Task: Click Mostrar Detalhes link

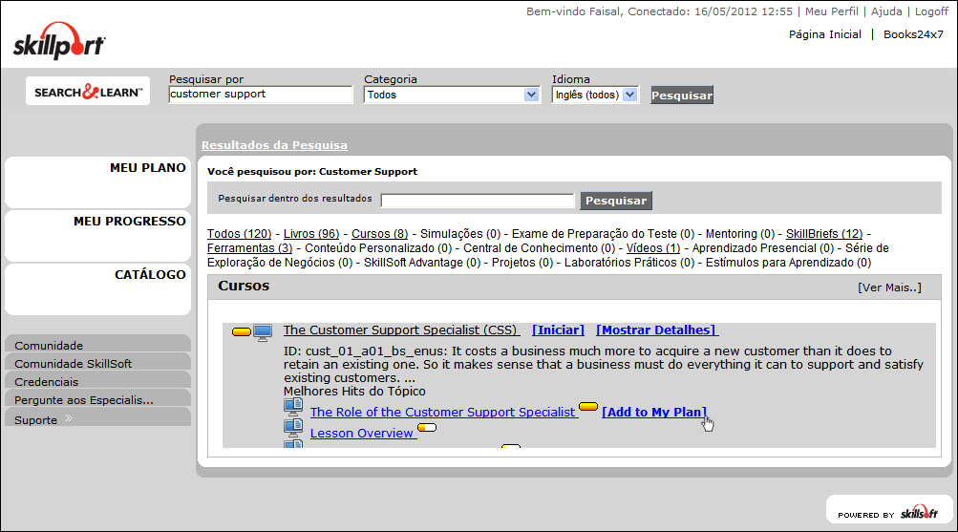Action: point(657,330)
